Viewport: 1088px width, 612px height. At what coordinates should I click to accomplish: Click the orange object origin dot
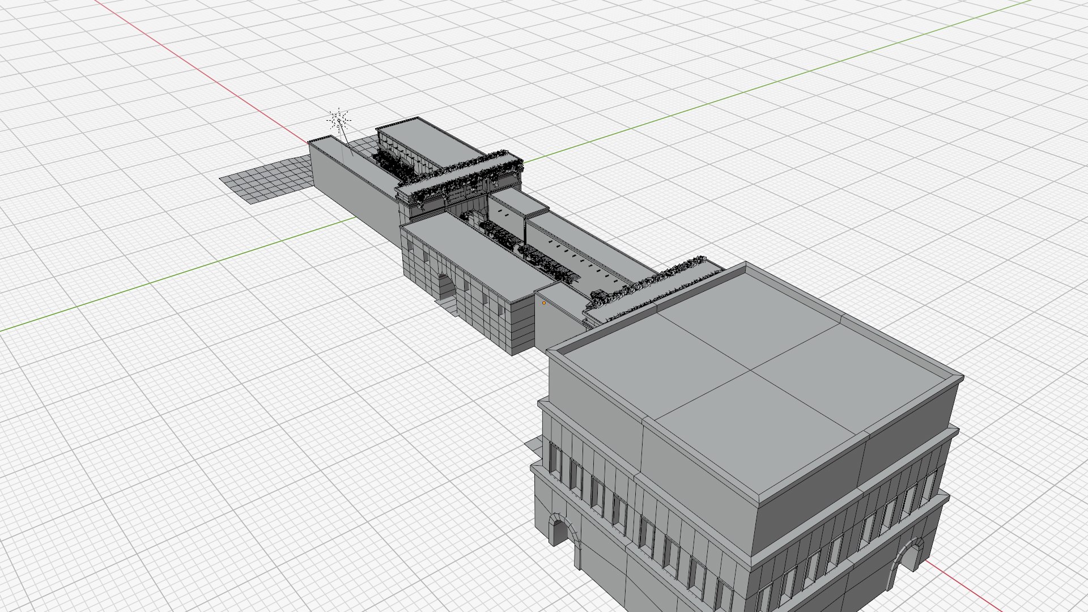click(x=544, y=303)
